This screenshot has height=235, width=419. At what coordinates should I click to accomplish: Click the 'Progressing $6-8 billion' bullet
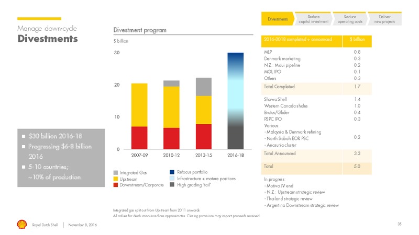(60, 147)
